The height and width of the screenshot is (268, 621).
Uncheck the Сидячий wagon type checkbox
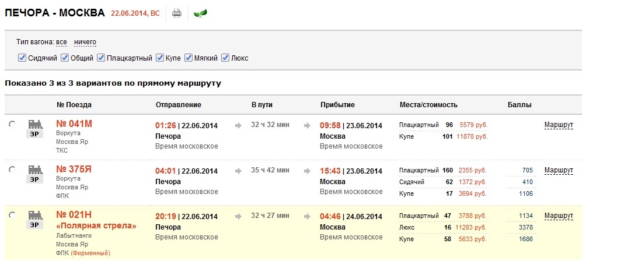22,58
